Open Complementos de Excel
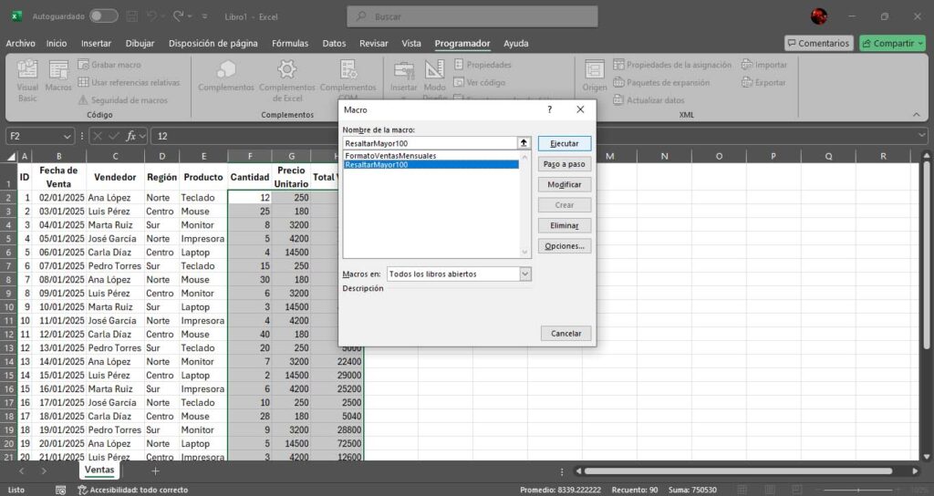The height and width of the screenshot is (496, 934). 287,80
